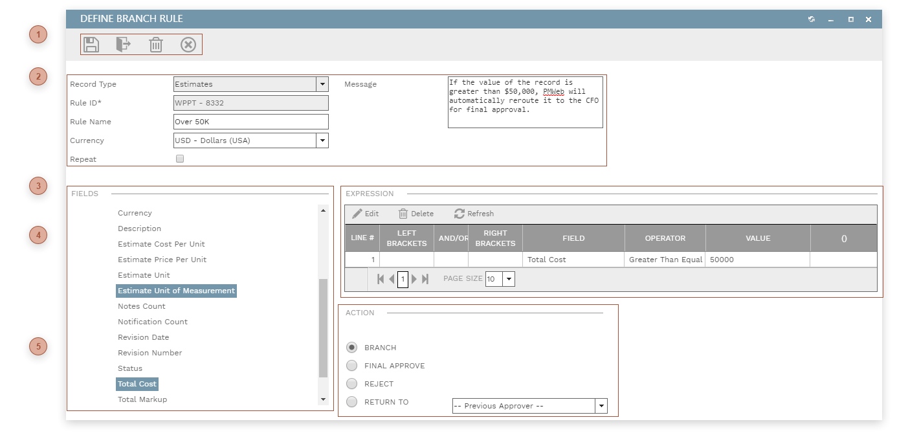
Task: Select the Return To action
Action: (x=351, y=401)
